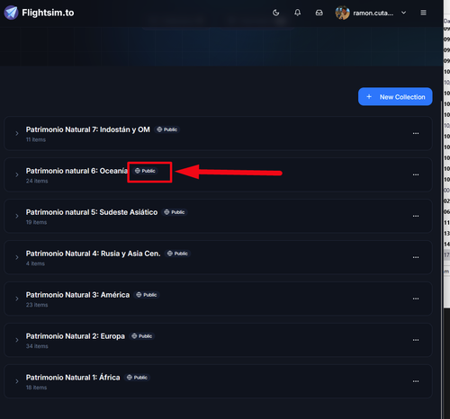Open options menu for Indostán y OM collection
The height and width of the screenshot is (419, 450).
click(x=416, y=133)
